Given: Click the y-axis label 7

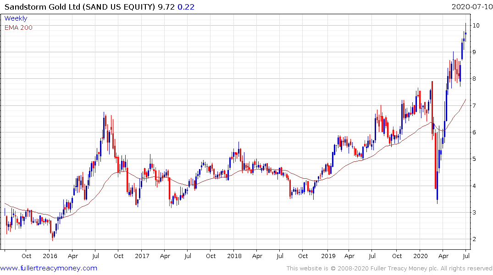Looking at the screenshot, I should pos(475,105).
